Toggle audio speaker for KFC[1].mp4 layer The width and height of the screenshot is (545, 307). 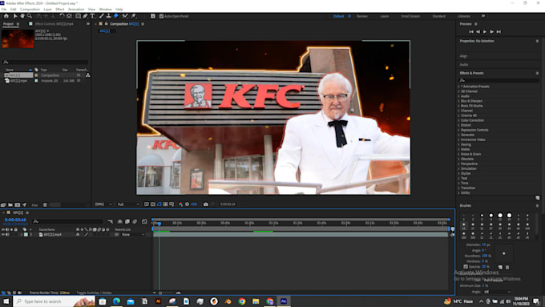7,235
